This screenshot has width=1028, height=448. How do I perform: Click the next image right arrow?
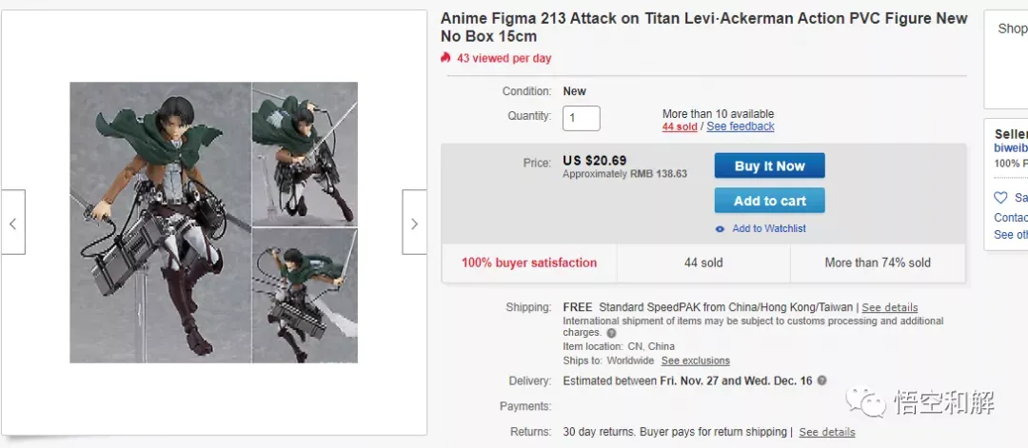414,223
